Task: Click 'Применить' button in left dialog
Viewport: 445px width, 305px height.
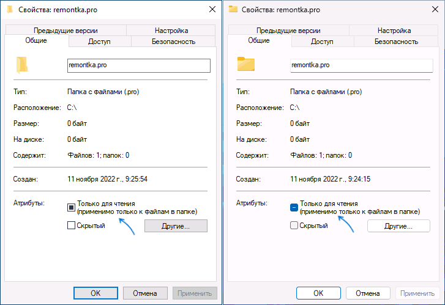Action: pos(195,293)
